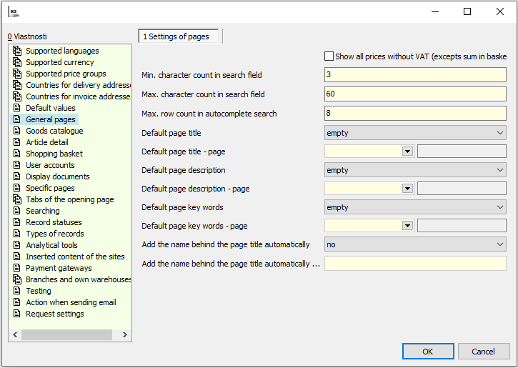Screen dimensions: 518x368
Task: Click the icon beside User accounts
Action: point(18,165)
